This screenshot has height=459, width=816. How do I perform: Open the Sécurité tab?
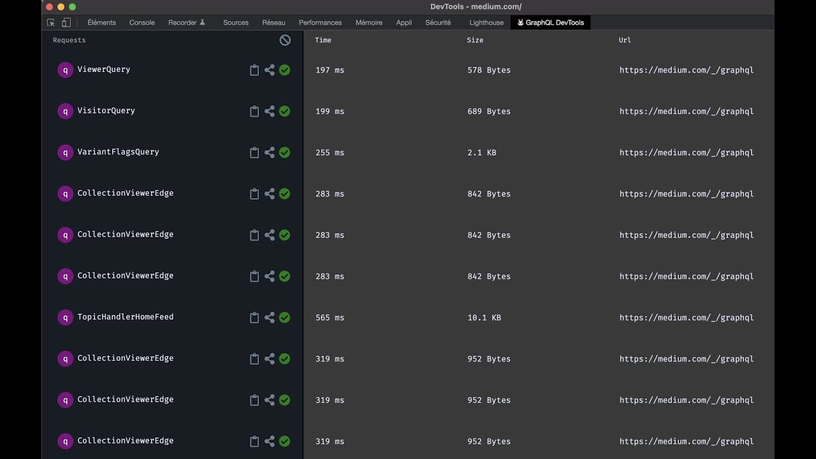[x=438, y=22]
